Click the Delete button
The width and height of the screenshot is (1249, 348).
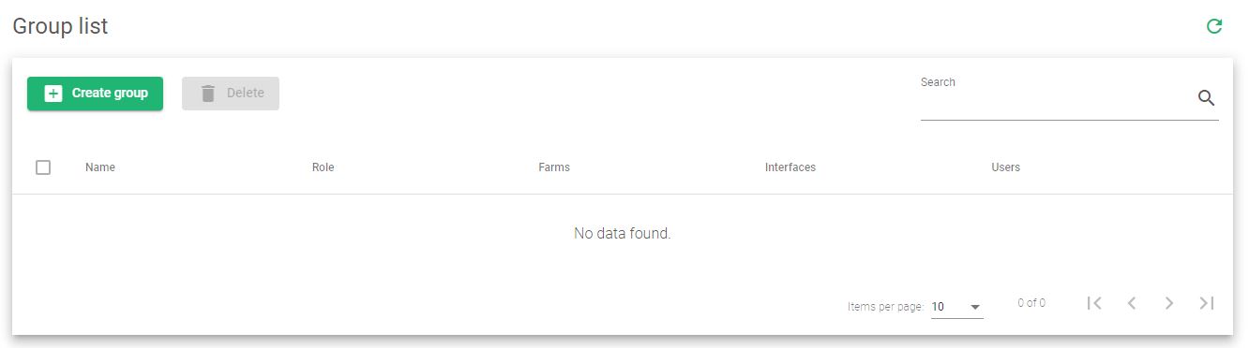231,94
